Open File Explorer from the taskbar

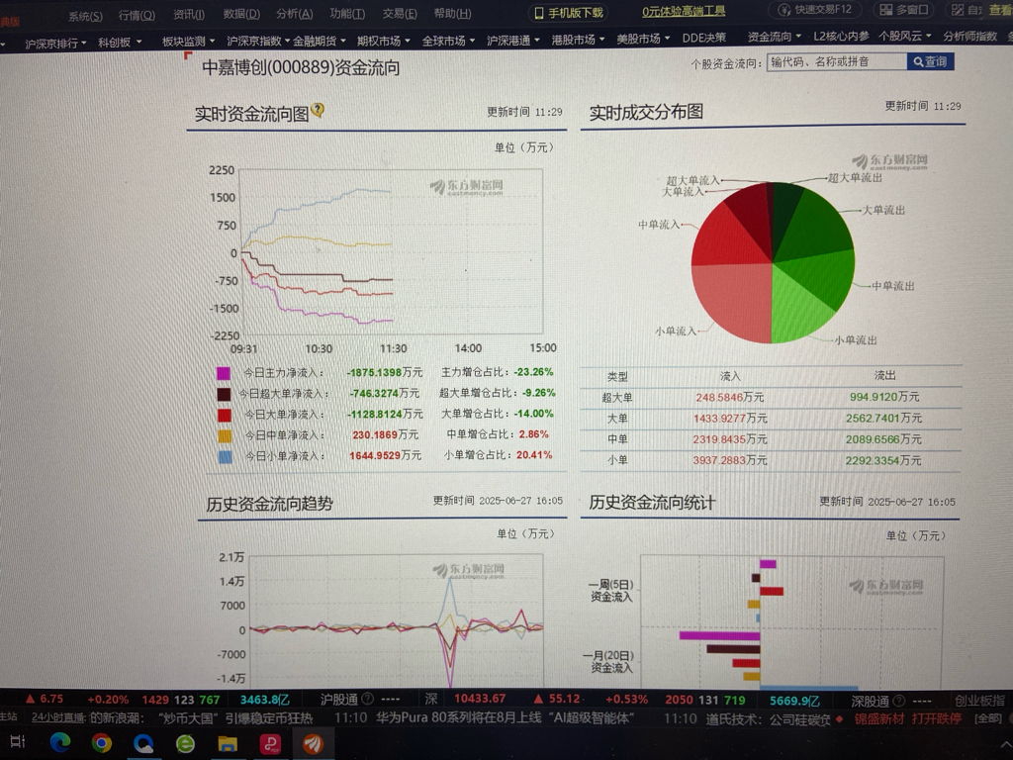[x=228, y=744]
